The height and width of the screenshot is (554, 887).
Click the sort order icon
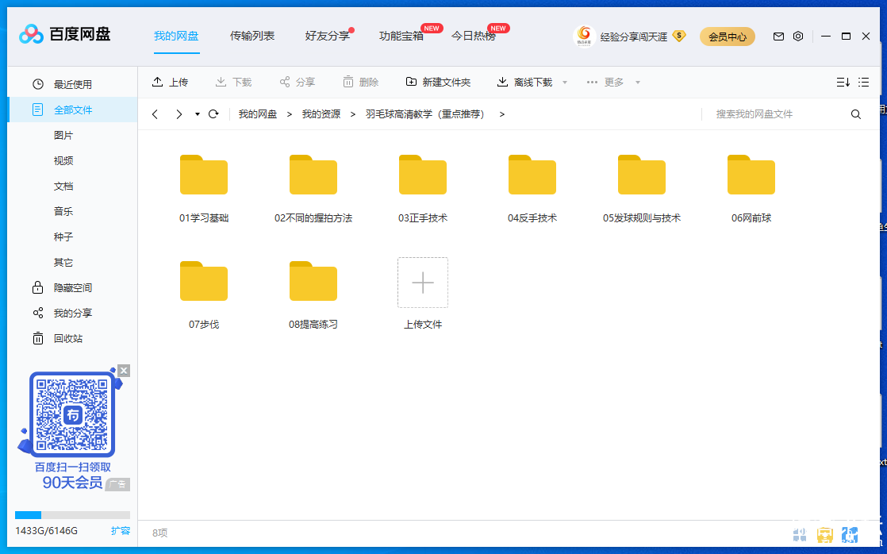(x=843, y=82)
